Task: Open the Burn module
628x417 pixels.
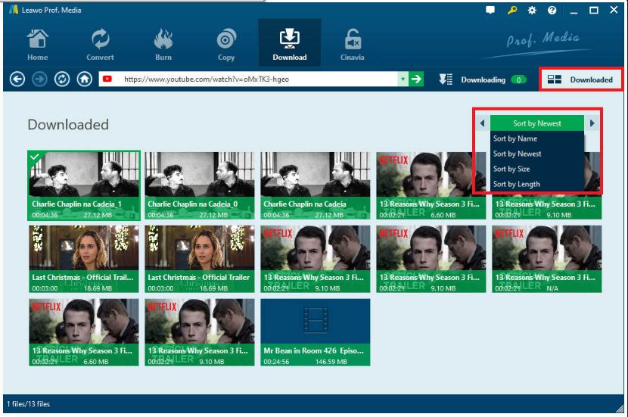Action: [163, 44]
